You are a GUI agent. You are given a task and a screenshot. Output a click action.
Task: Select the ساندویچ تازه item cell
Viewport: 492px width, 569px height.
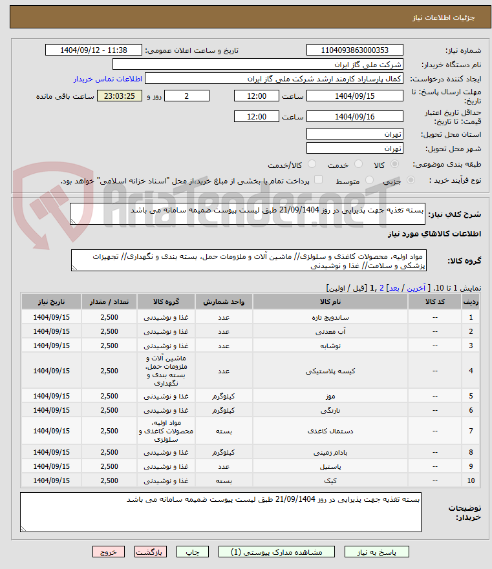pos(330,317)
